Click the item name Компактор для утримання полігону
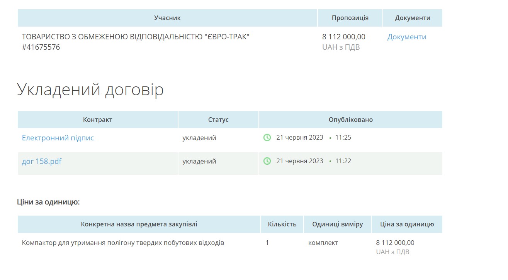 (x=123, y=243)
